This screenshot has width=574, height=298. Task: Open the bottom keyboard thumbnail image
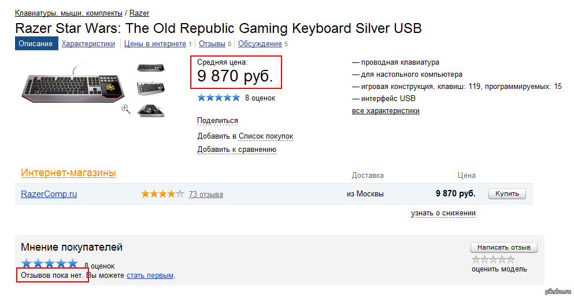[x=151, y=110]
